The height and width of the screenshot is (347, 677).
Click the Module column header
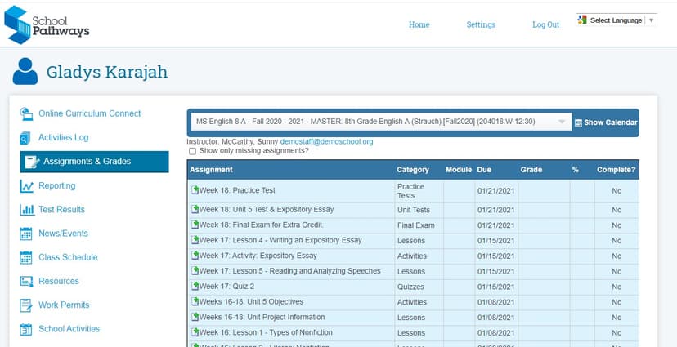coord(459,170)
